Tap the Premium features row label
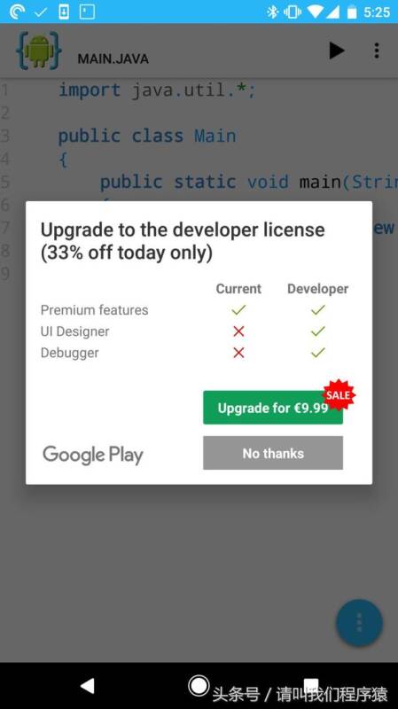The height and width of the screenshot is (709, 398). [95, 310]
